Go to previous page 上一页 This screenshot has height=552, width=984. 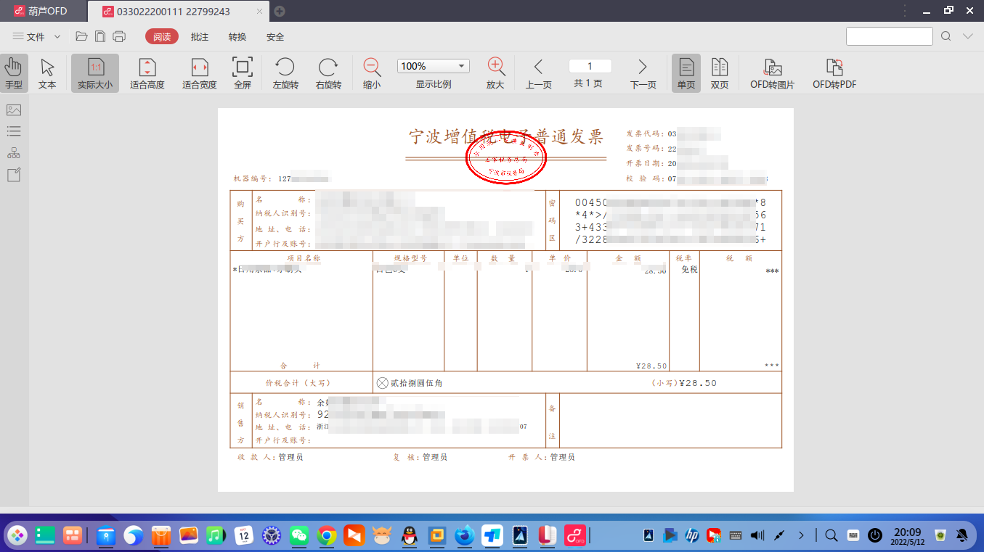click(x=539, y=73)
